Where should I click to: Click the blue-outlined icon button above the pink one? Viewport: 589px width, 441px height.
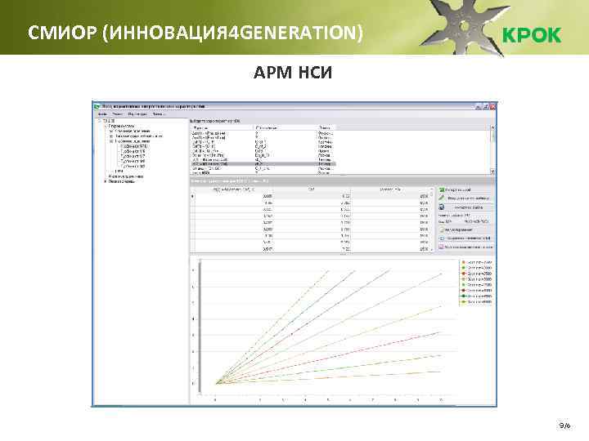pos(442,238)
